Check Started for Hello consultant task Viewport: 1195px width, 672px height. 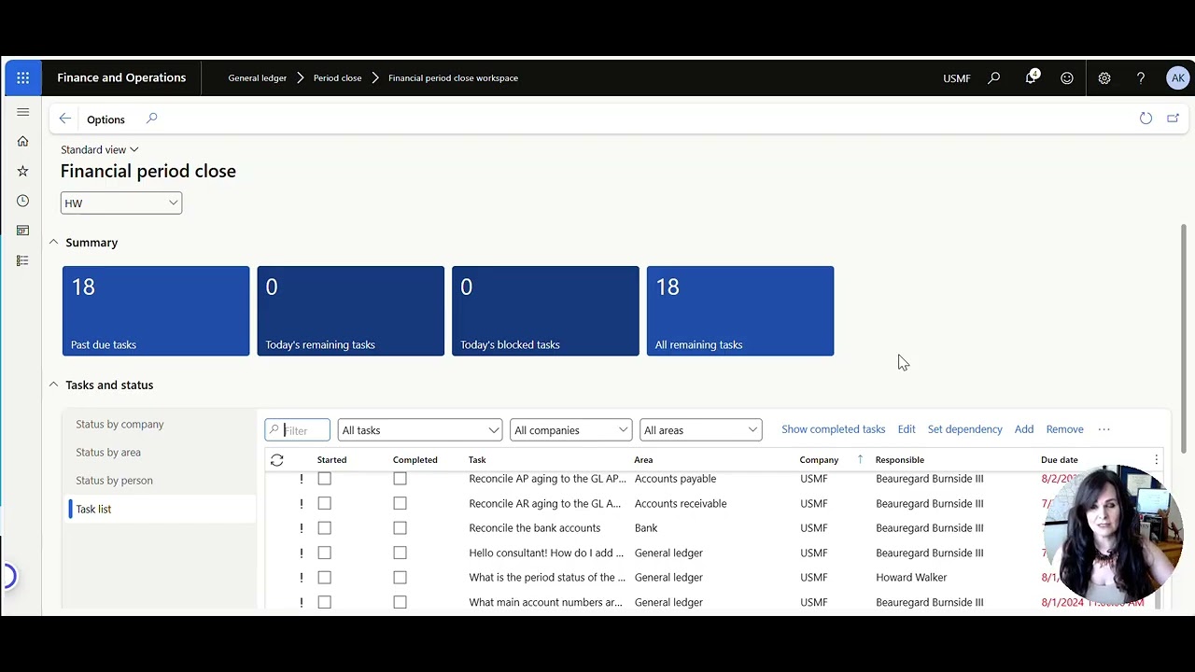coord(324,553)
